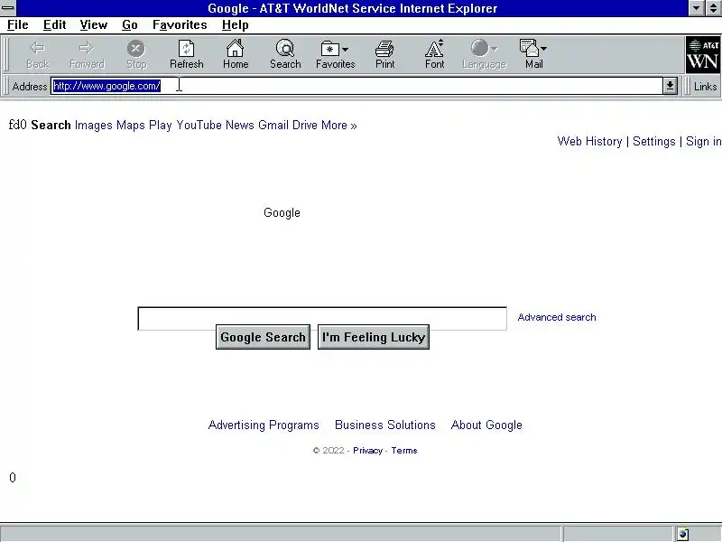The image size is (722, 542).
Task: Click the Google logo placeholder text
Action: 282,213
